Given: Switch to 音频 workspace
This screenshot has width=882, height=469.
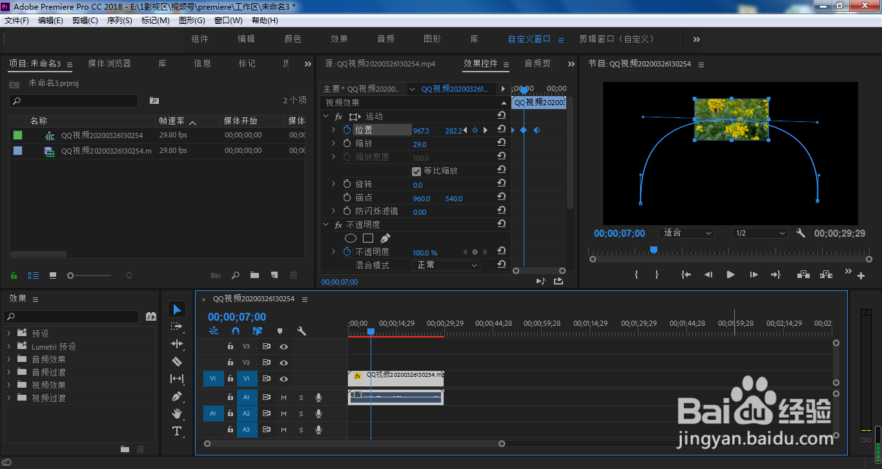Looking at the screenshot, I should pos(386,39).
